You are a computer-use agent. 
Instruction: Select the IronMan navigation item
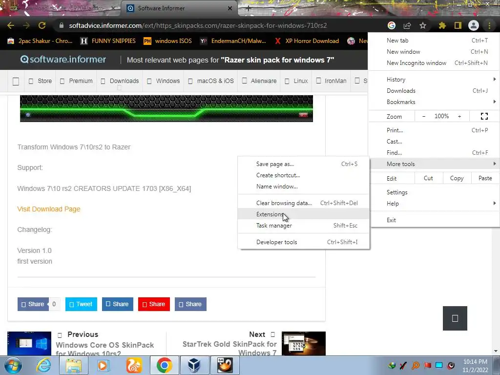[331, 81]
